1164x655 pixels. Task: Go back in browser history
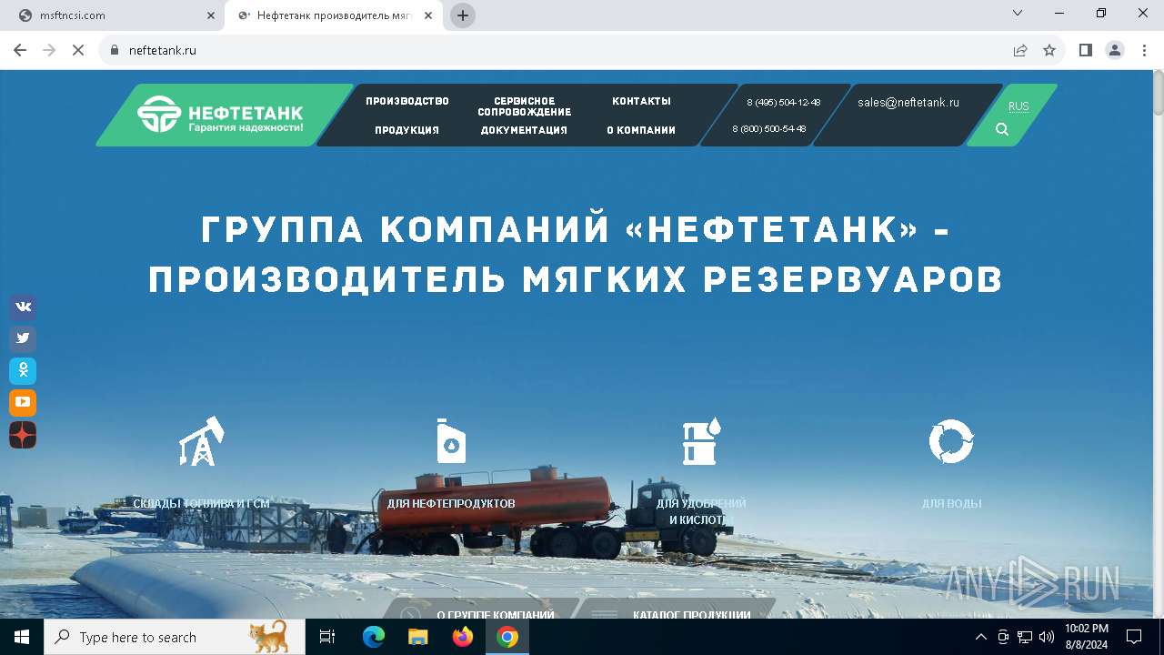[20, 50]
